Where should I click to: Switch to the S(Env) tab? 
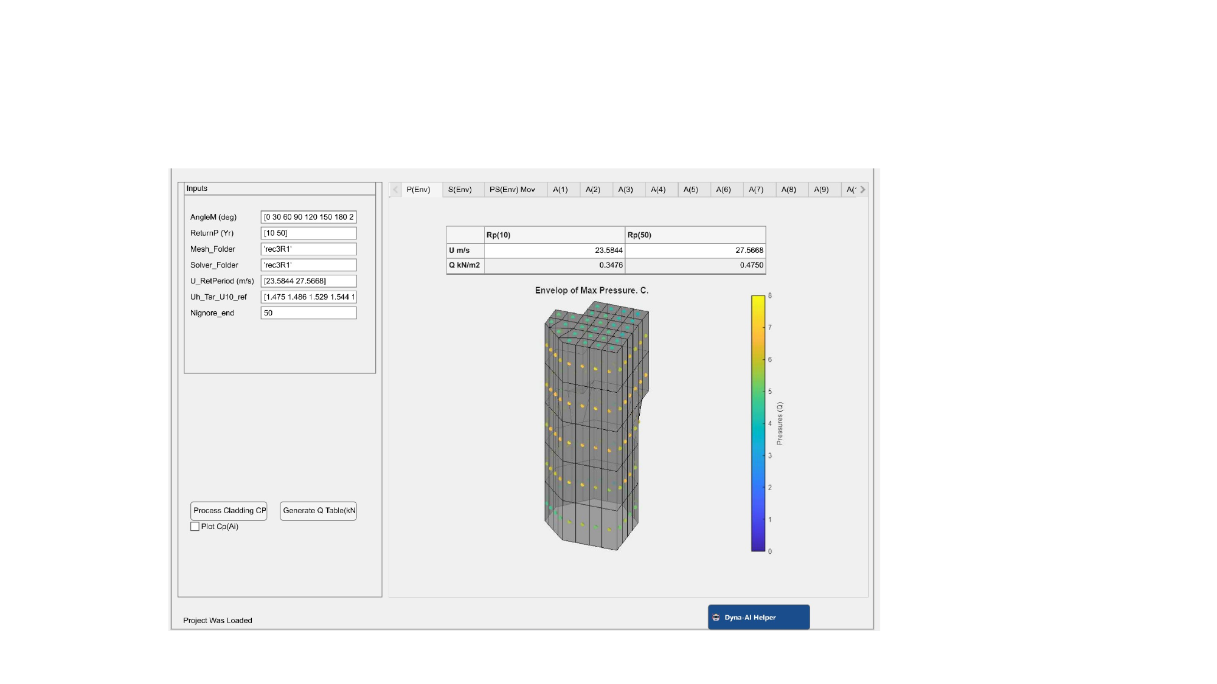pos(460,190)
